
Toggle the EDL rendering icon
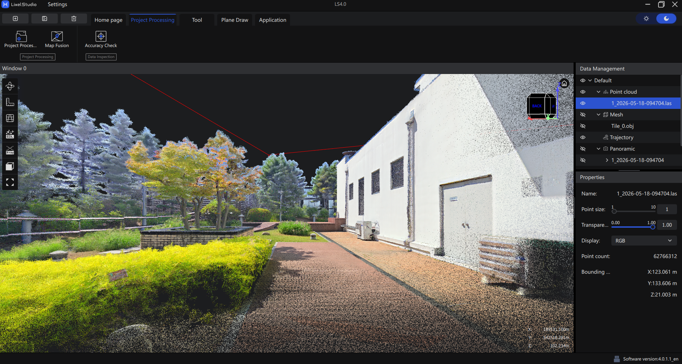click(x=10, y=134)
